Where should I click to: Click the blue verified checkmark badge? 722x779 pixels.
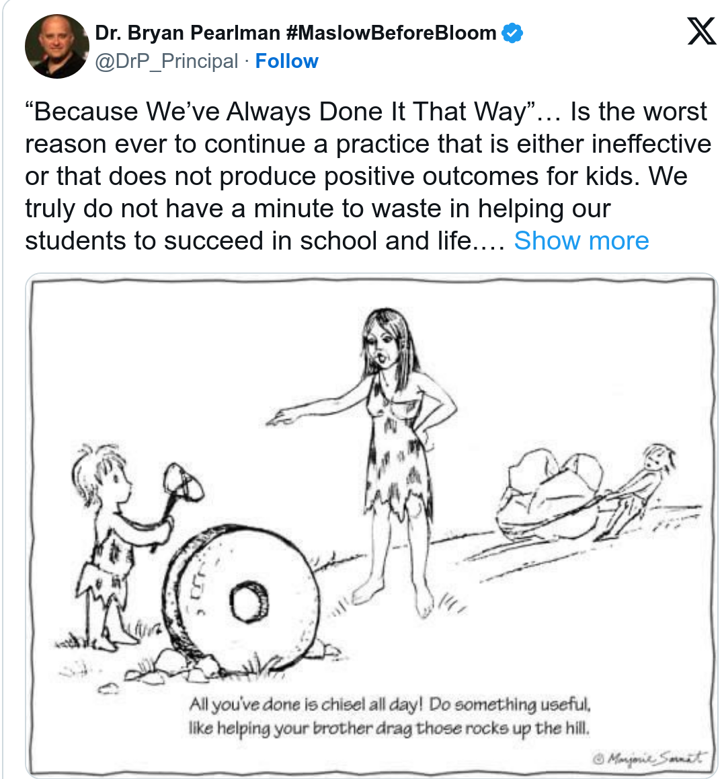513,32
